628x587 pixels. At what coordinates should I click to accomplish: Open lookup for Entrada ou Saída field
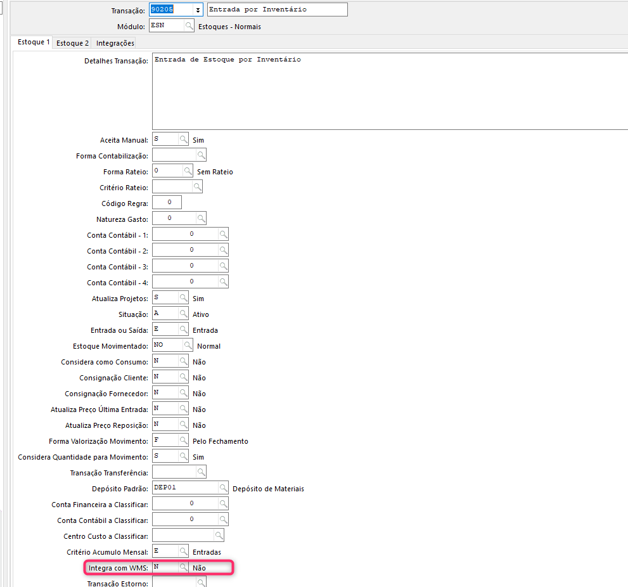[x=183, y=329]
